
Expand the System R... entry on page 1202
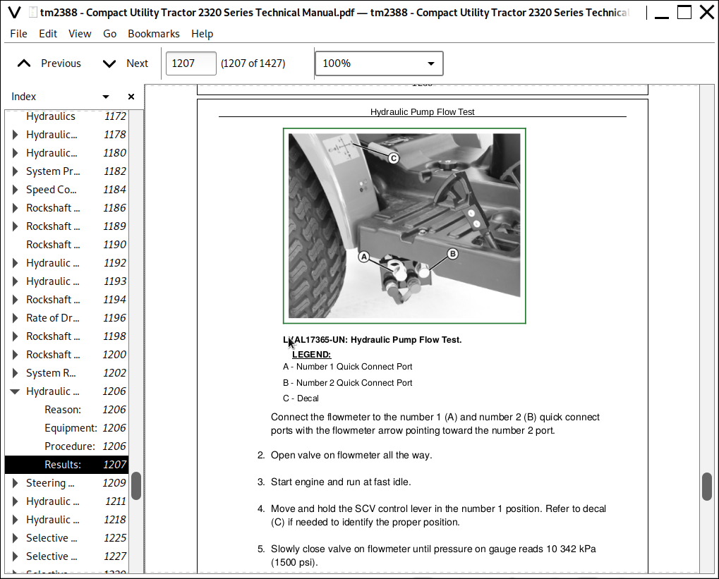tap(15, 373)
